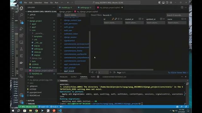Open editor more actions ellipsis
The width and height of the screenshot is (202, 113).
pos(186,8)
